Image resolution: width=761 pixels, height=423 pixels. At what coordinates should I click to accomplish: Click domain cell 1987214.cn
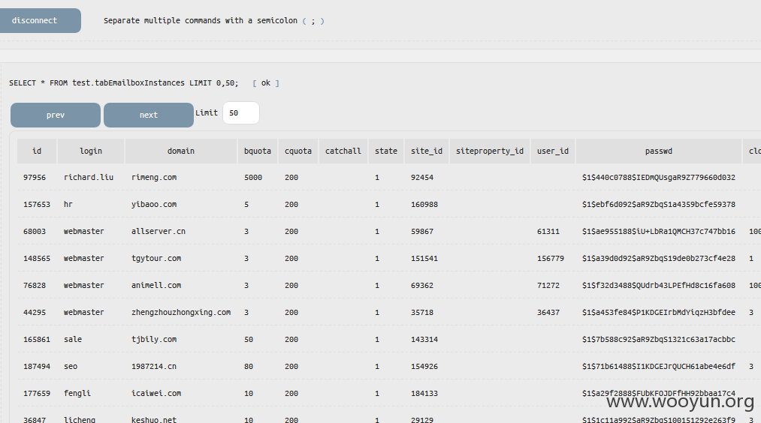pos(154,367)
